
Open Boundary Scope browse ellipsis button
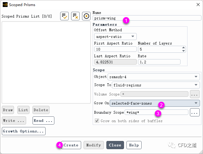pos(194,112)
